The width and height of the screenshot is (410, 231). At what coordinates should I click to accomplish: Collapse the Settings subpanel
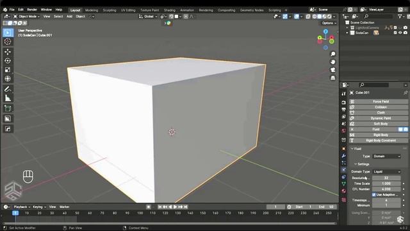point(356,164)
